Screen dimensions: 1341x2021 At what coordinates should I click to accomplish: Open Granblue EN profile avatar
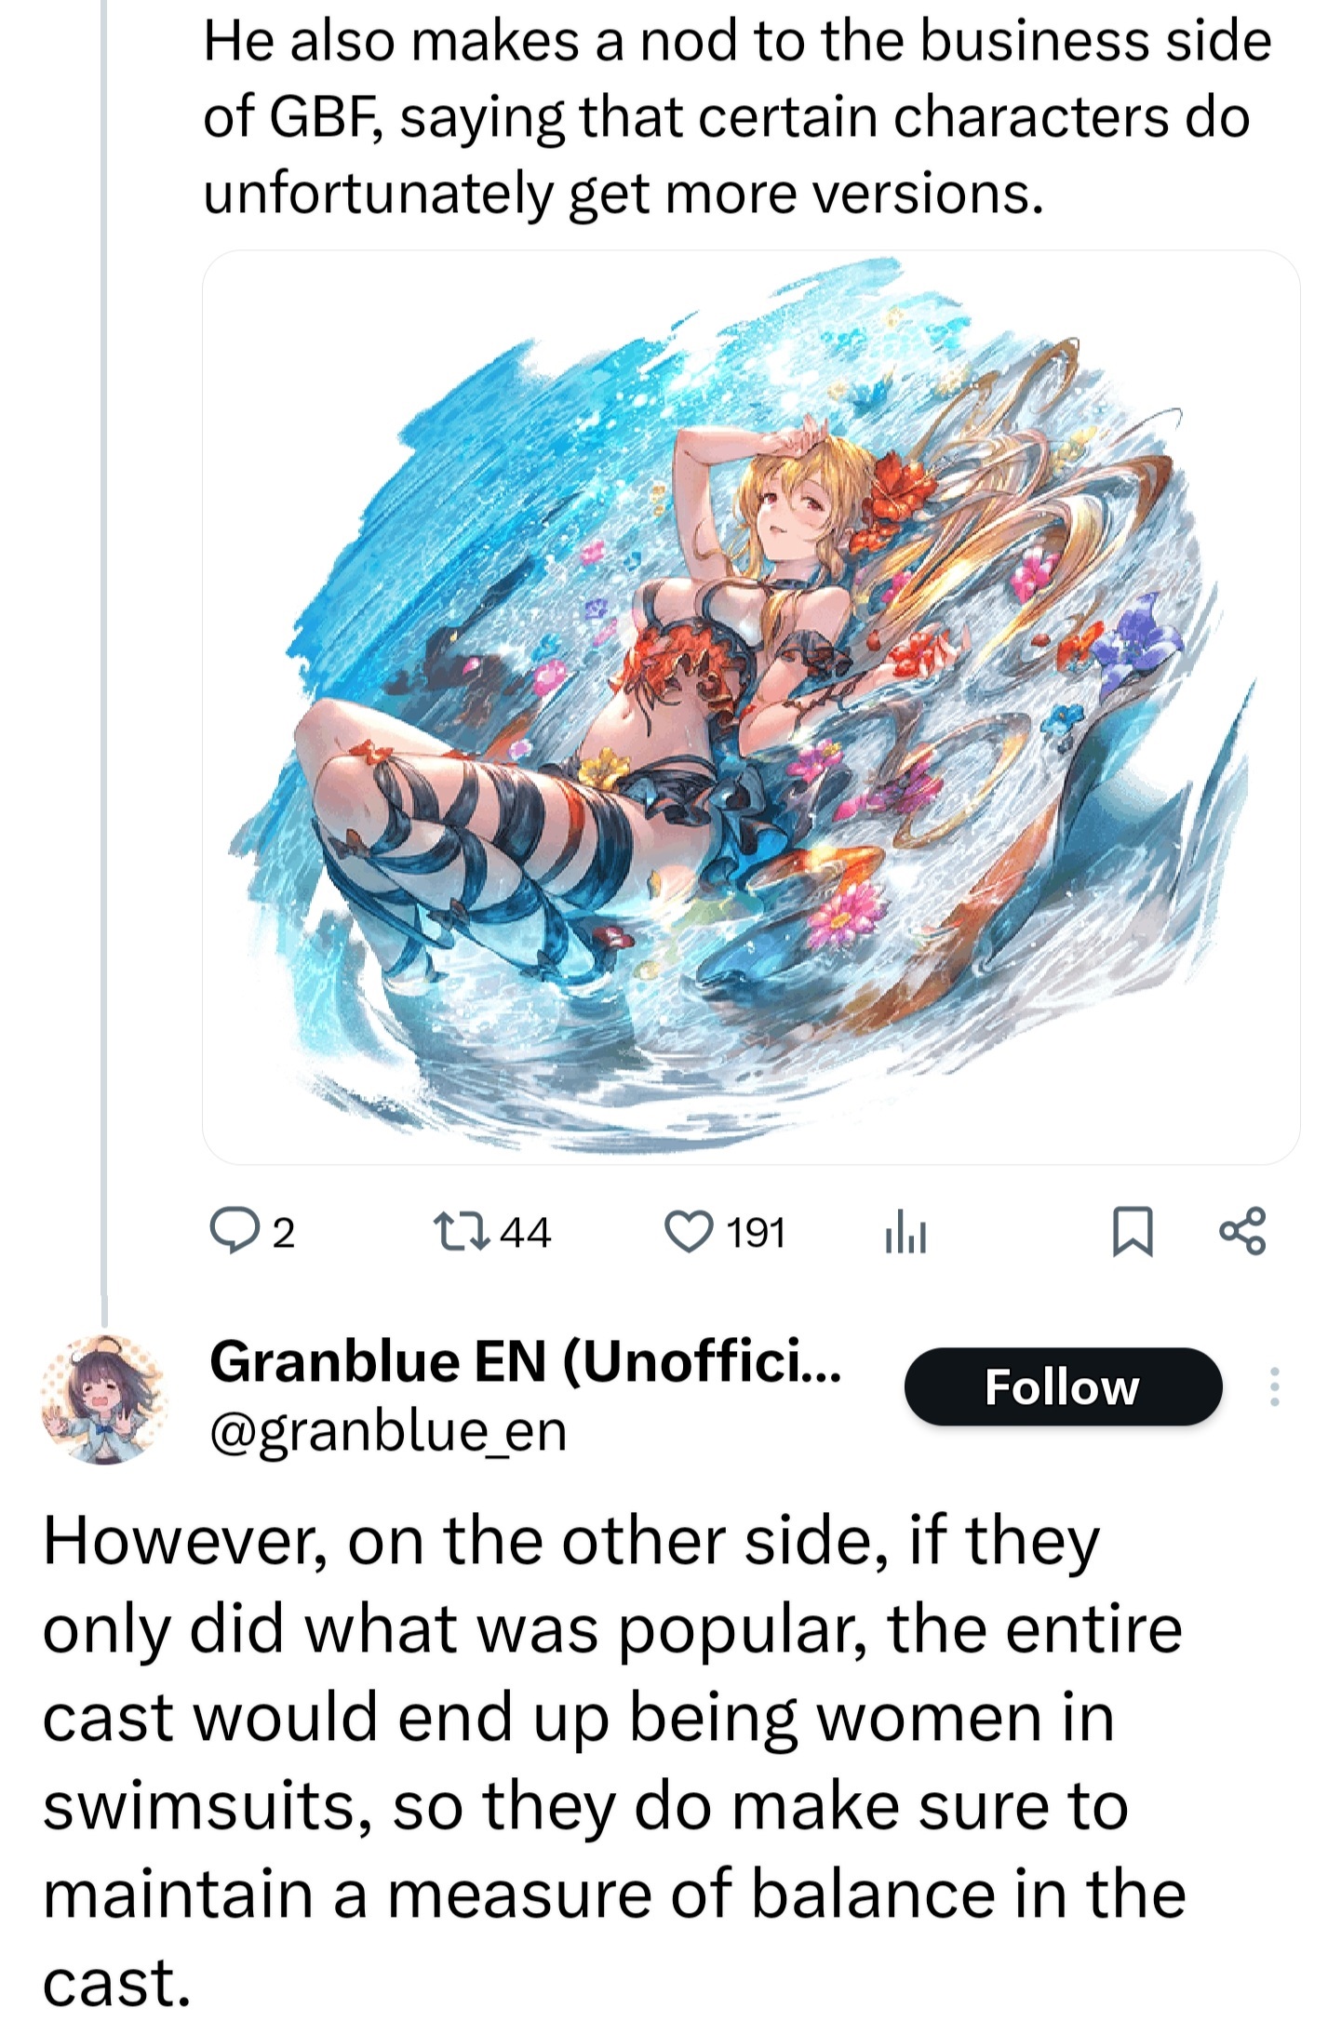coord(104,1399)
